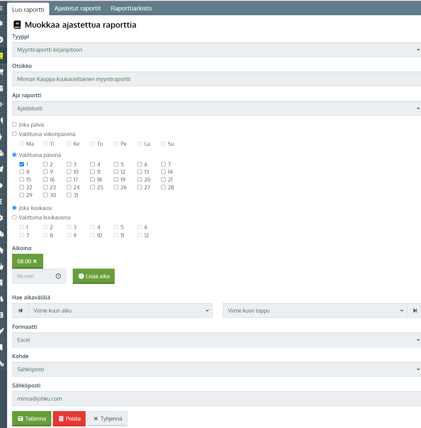Open the paintbrush sidebar icon
The width and height of the screenshot is (421, 428).
point(1,331)
